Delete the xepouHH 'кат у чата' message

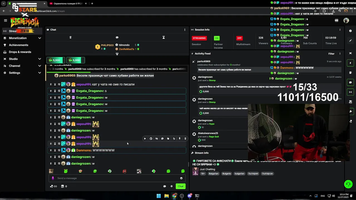tap(51, 84)
